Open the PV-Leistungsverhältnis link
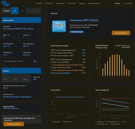The width and height of the screenshot is (135, 129). pos(60,73)
